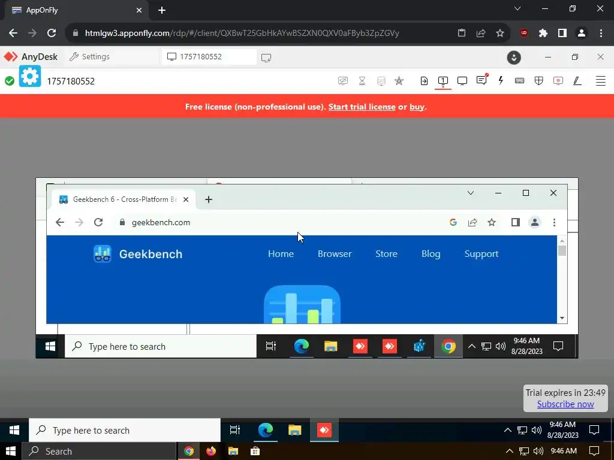Click Geekbench page vertical scrollbar thumb
This screenshot has height=460, width=614.
click(x=562, y=251)
